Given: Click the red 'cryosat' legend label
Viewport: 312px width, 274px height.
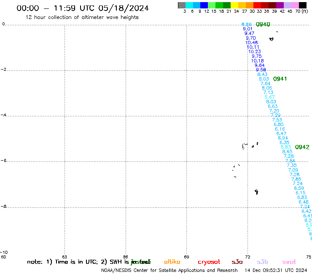Looking at the screenshot, I should [x=209, y=262].
